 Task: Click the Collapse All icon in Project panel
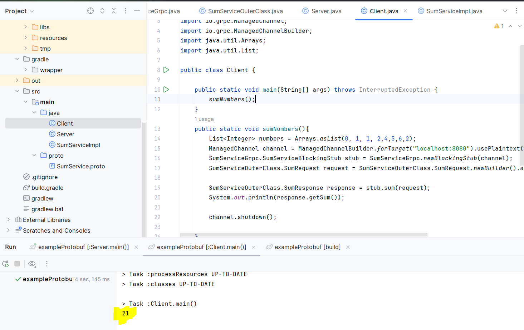coord(114,11)
